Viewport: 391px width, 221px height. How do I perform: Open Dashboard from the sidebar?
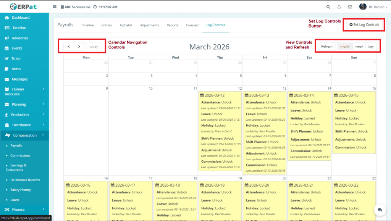coord(20,18)
